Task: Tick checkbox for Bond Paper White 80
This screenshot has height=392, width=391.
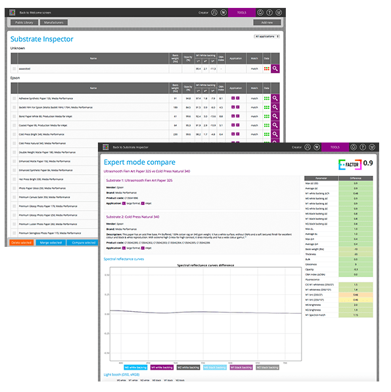Action: click(x=14, y=116)
